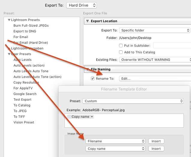Image resolution: width=191 pixels, height=157 pixels.
Task: Click the File Naming section header
Action: tap(137, 69)
